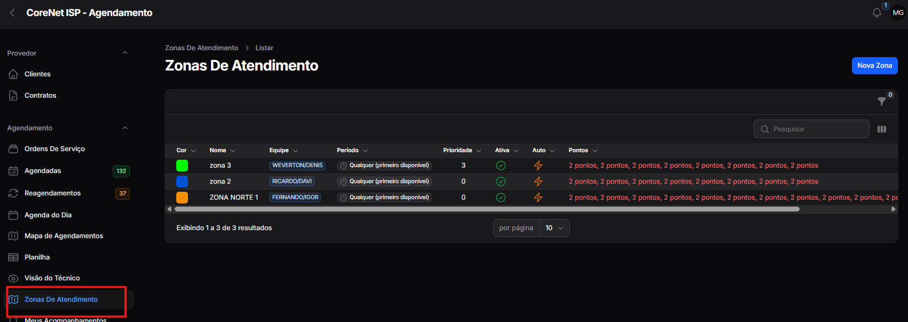Click the back arrow beside CoreNet ISP

click(12, 13)
